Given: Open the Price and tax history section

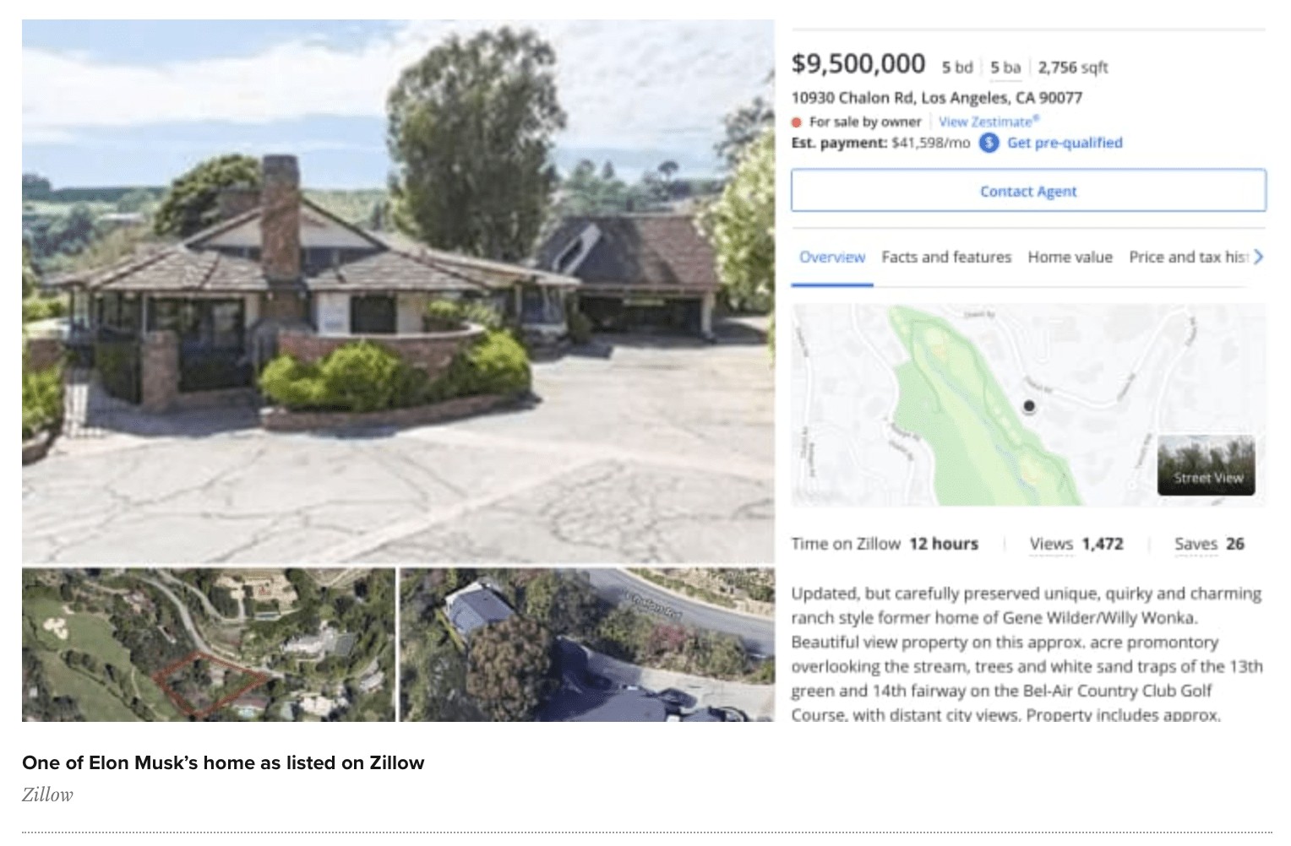Looking at the screenshot, I should pos(1189,257).
